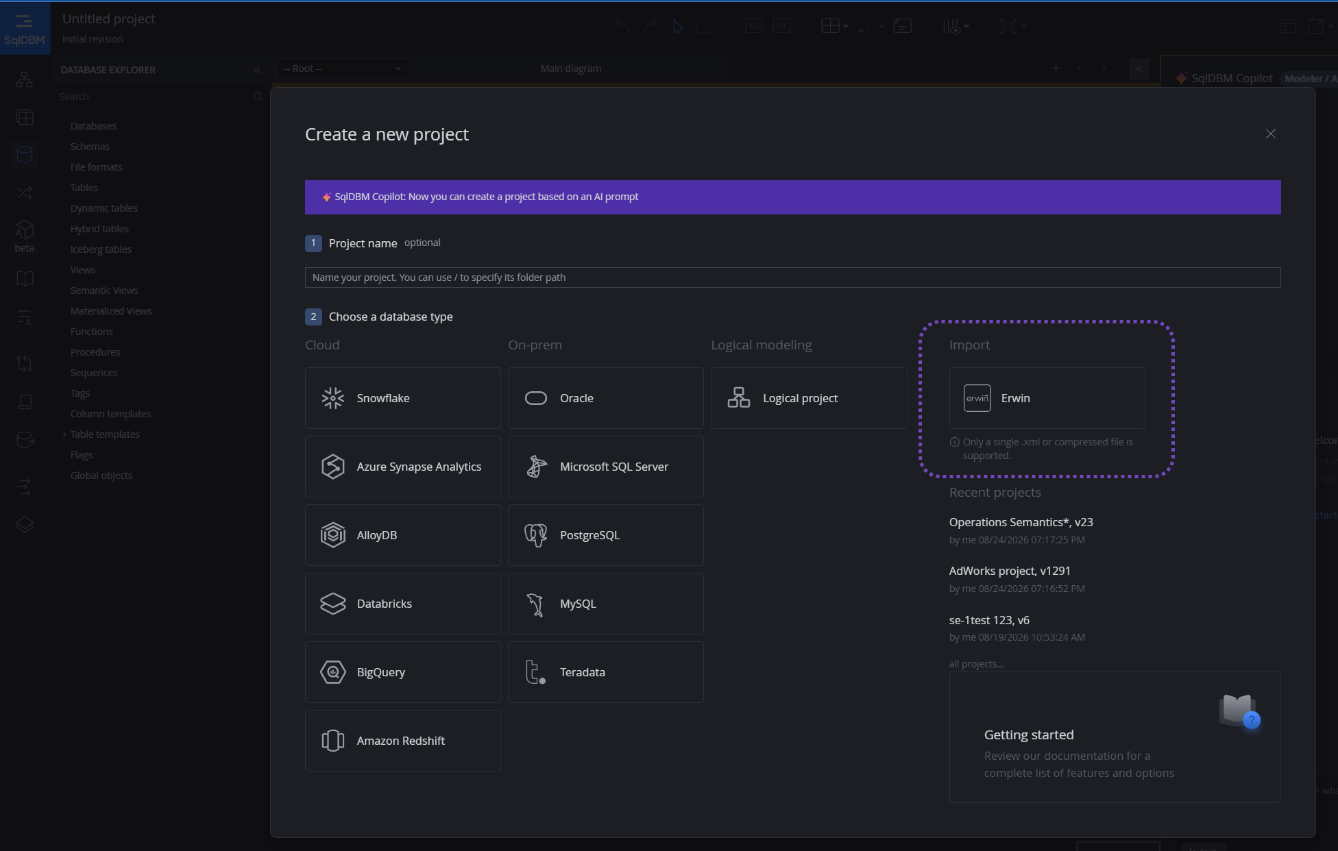1338x851 pixels.
Task: Pick Databricks as database type
Action: 402,604
